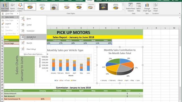The width and height of the screenshot is (182, 102).
Task: Open the Quick Layout dropdown
Action: [12, 7]
